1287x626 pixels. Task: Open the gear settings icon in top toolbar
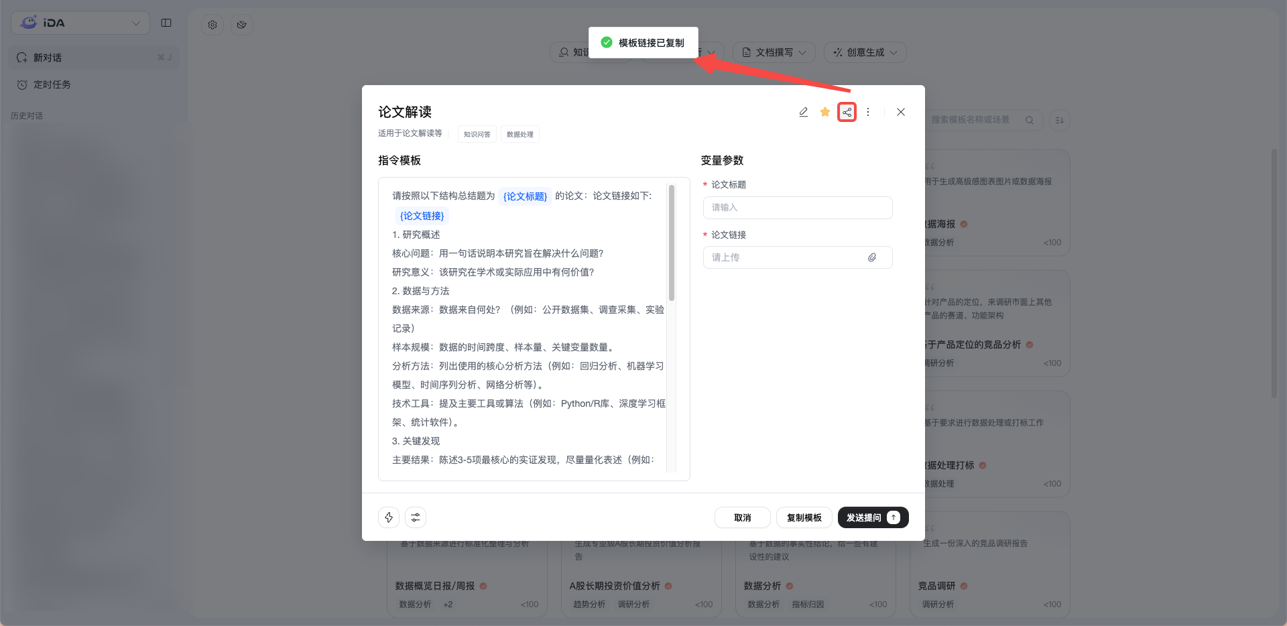tap(212, 25)
